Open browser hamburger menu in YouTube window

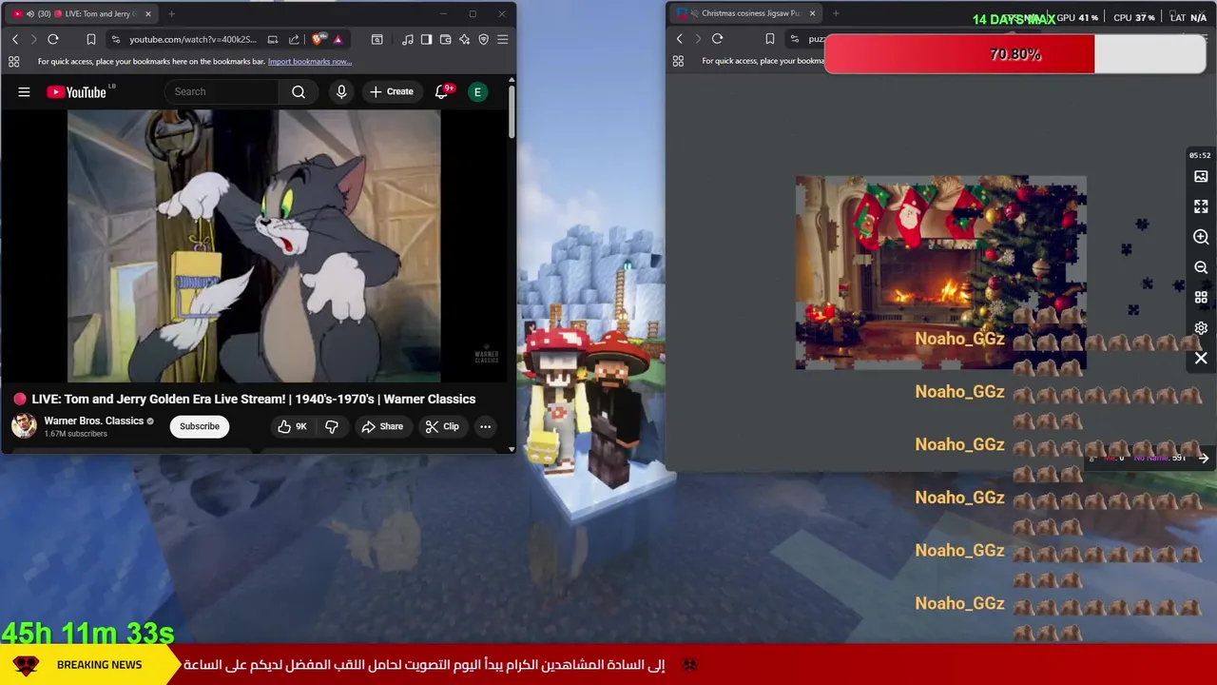(502, 39)
